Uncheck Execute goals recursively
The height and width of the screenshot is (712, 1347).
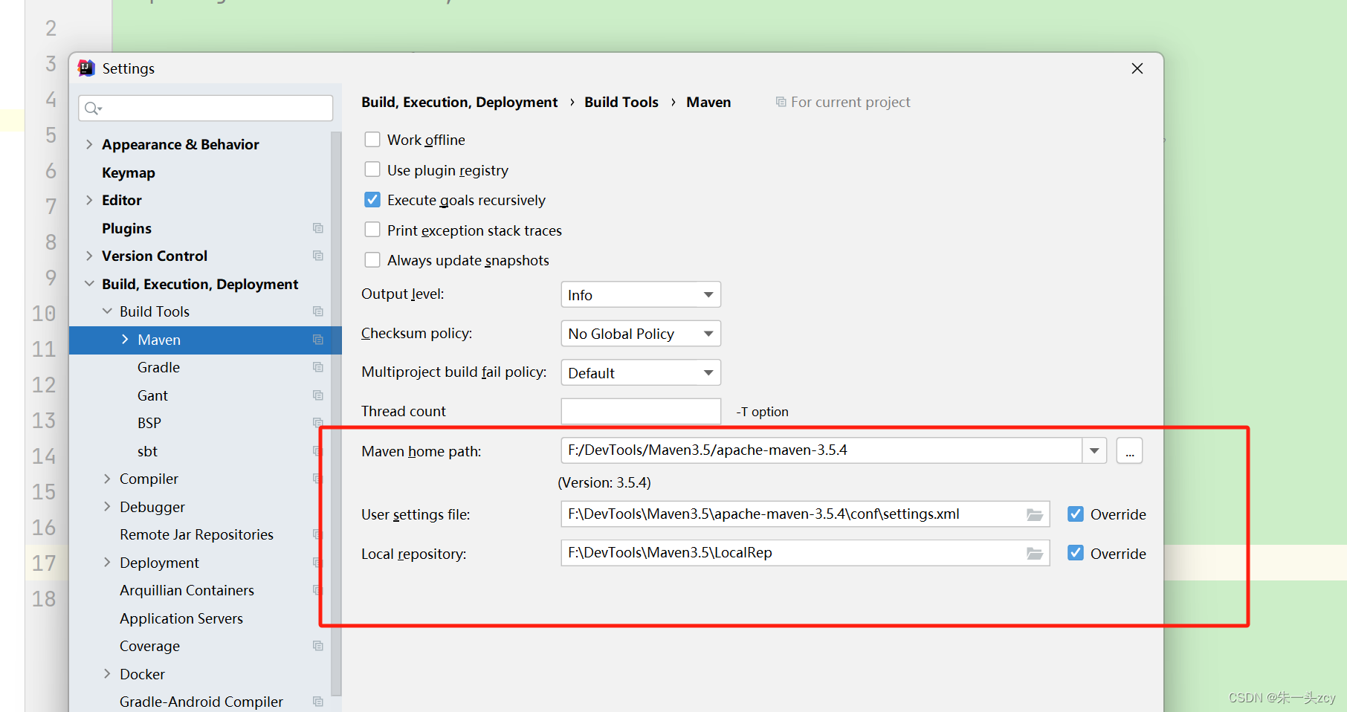tap(372, 200)
